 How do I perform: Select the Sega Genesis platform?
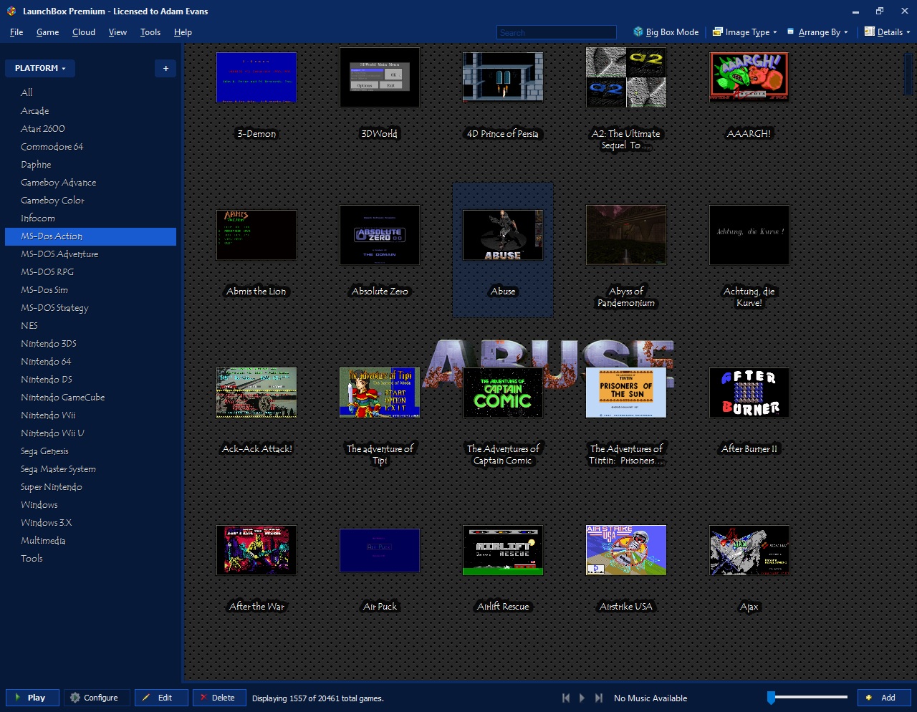click(90, 451)
